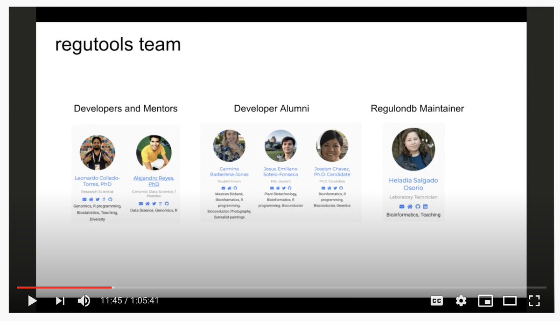
Task: Click the 'Developers and Mentors' heading
Action: click(x=126, y=109)
